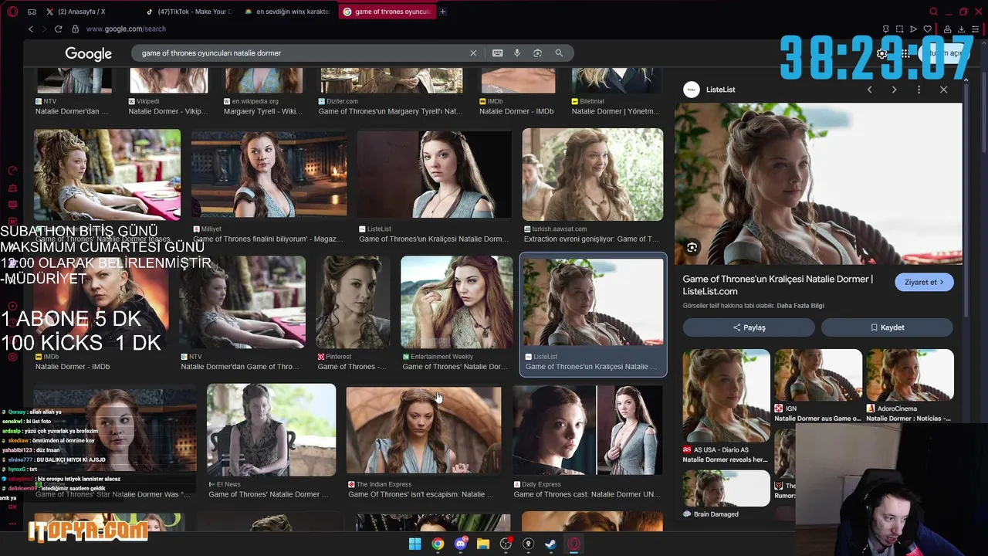
Task: Go forward using browser forward arrow
Action: pyautogui.click(x=43, y=29)
